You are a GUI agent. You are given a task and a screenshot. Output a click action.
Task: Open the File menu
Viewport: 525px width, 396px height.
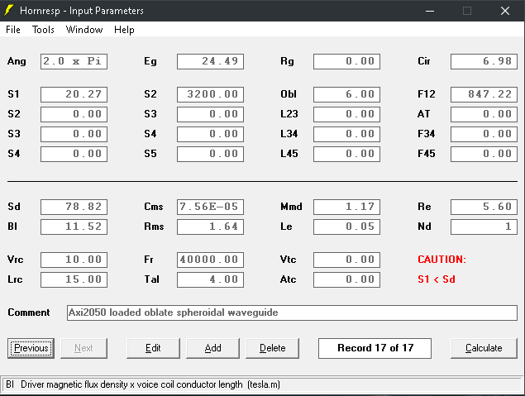13,30
